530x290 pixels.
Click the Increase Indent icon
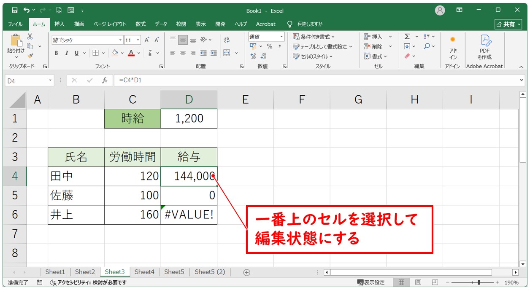[x=214, y=53]
